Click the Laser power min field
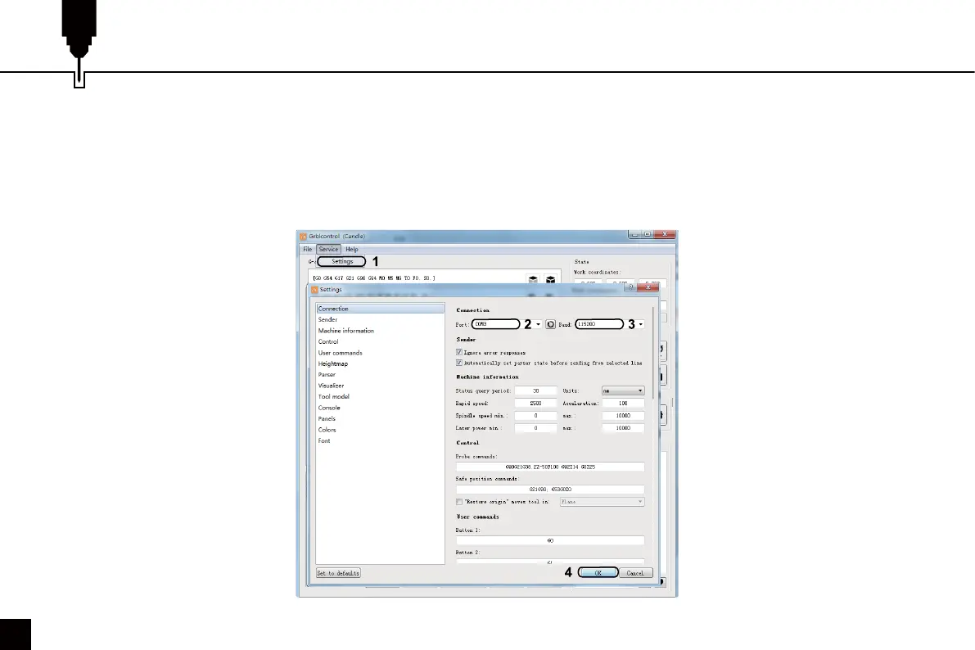This screenshot has height=650, width=975. click(535, 428)
